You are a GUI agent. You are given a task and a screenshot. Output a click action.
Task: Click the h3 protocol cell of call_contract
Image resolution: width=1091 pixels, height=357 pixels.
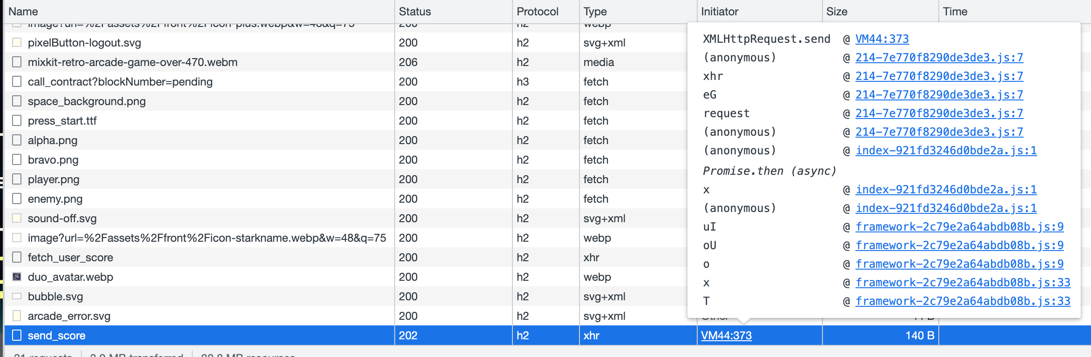click(x=523, y=82)
